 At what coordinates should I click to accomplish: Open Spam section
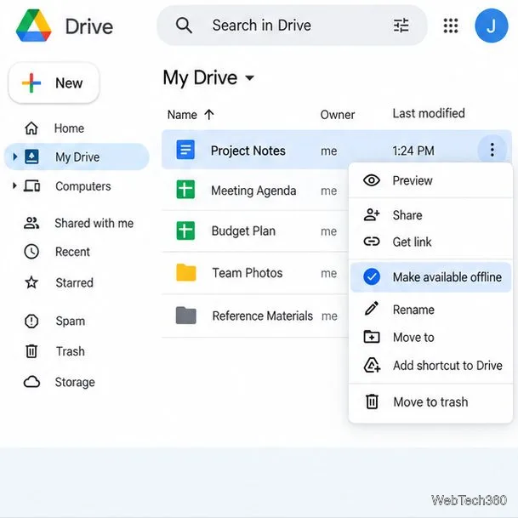point(71,322)
